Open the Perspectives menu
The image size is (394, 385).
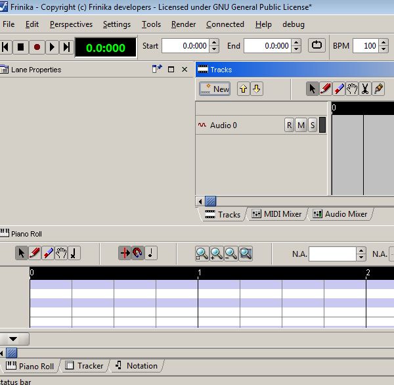pos(71,24)
